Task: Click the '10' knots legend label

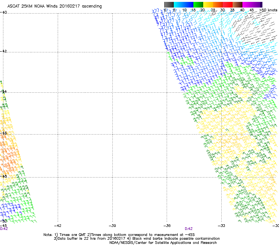Action: coord(184,10)
